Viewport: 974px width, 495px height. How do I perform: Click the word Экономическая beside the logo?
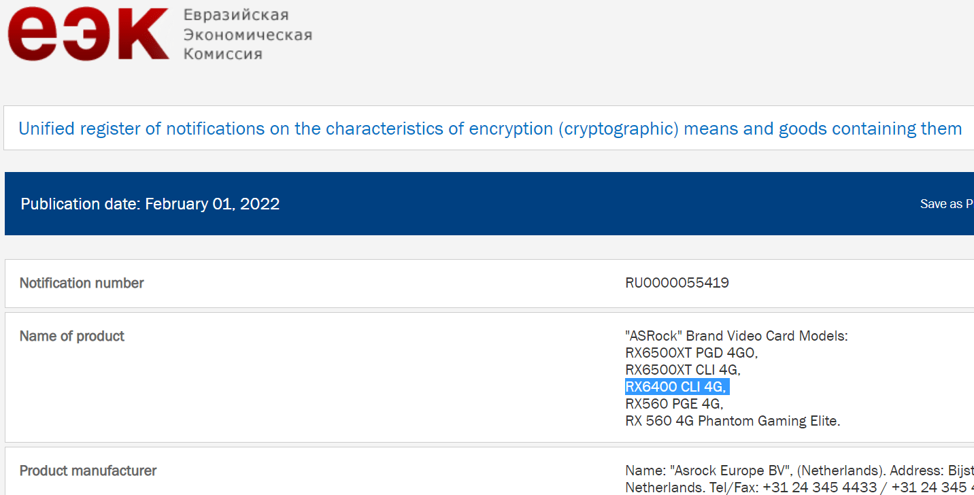(x=248, y=35)
